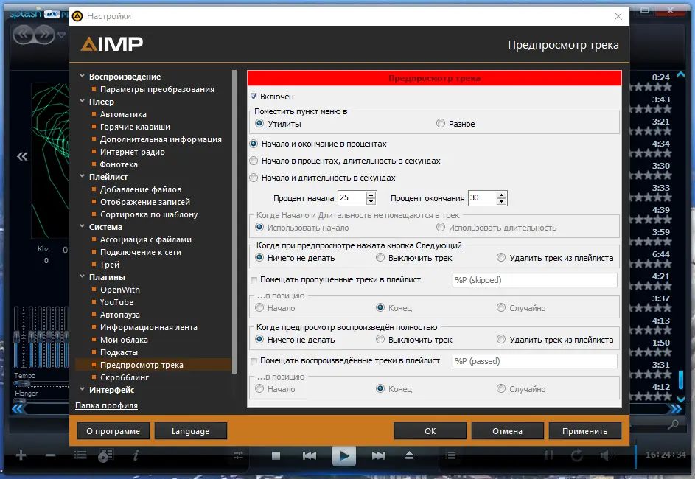Enable Помещать воспроизведённые треки в плейлист
Viewport: 695px width, 479px height.
pos(254,360)
